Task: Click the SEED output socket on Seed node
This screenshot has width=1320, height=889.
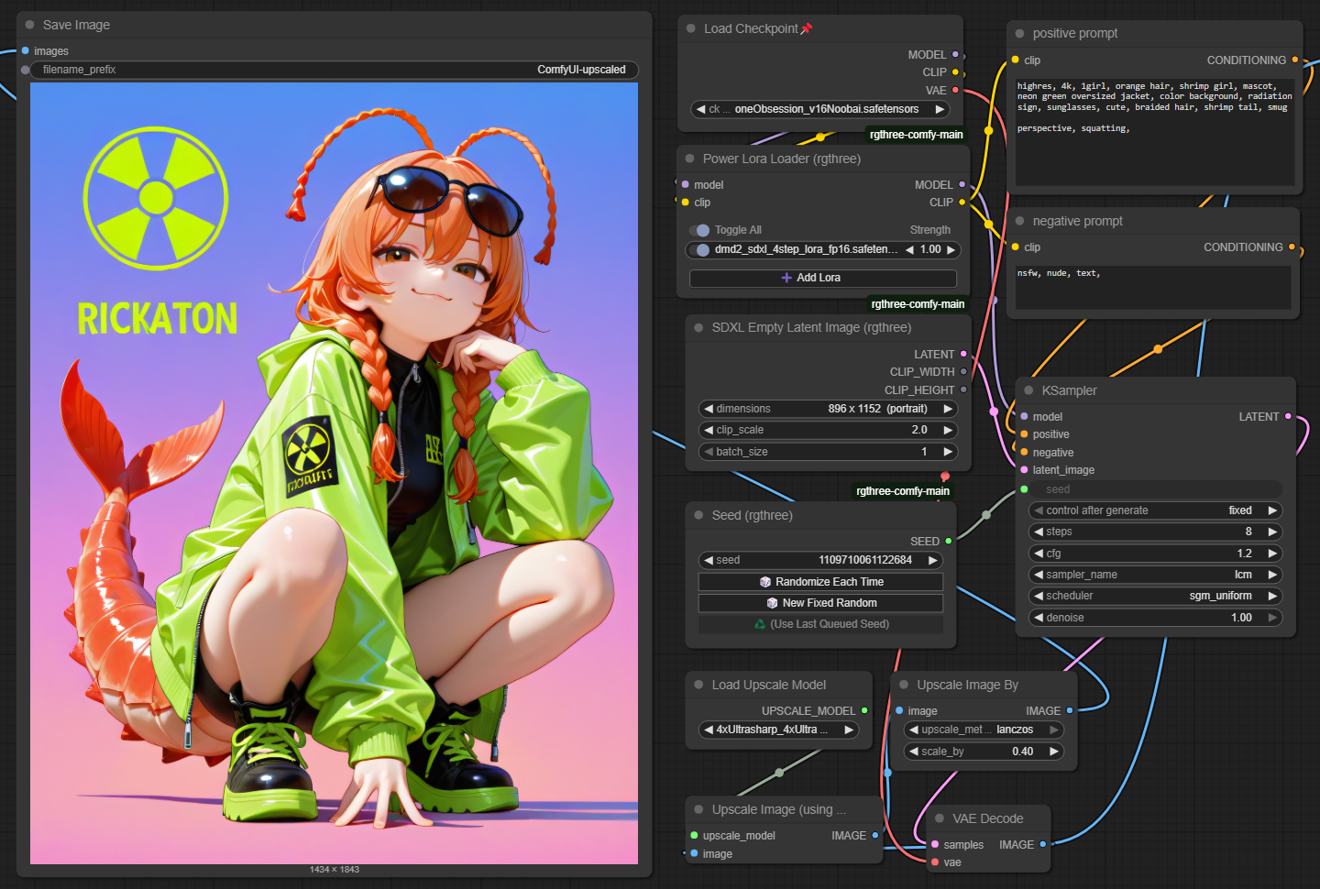Action: (949, 541)
